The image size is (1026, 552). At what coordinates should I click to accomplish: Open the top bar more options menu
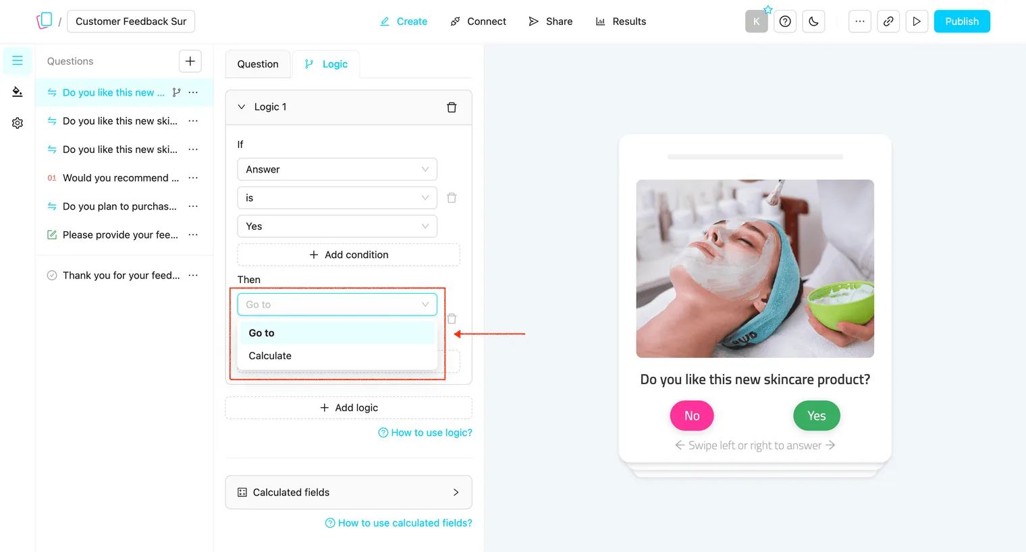click(859, 22)
